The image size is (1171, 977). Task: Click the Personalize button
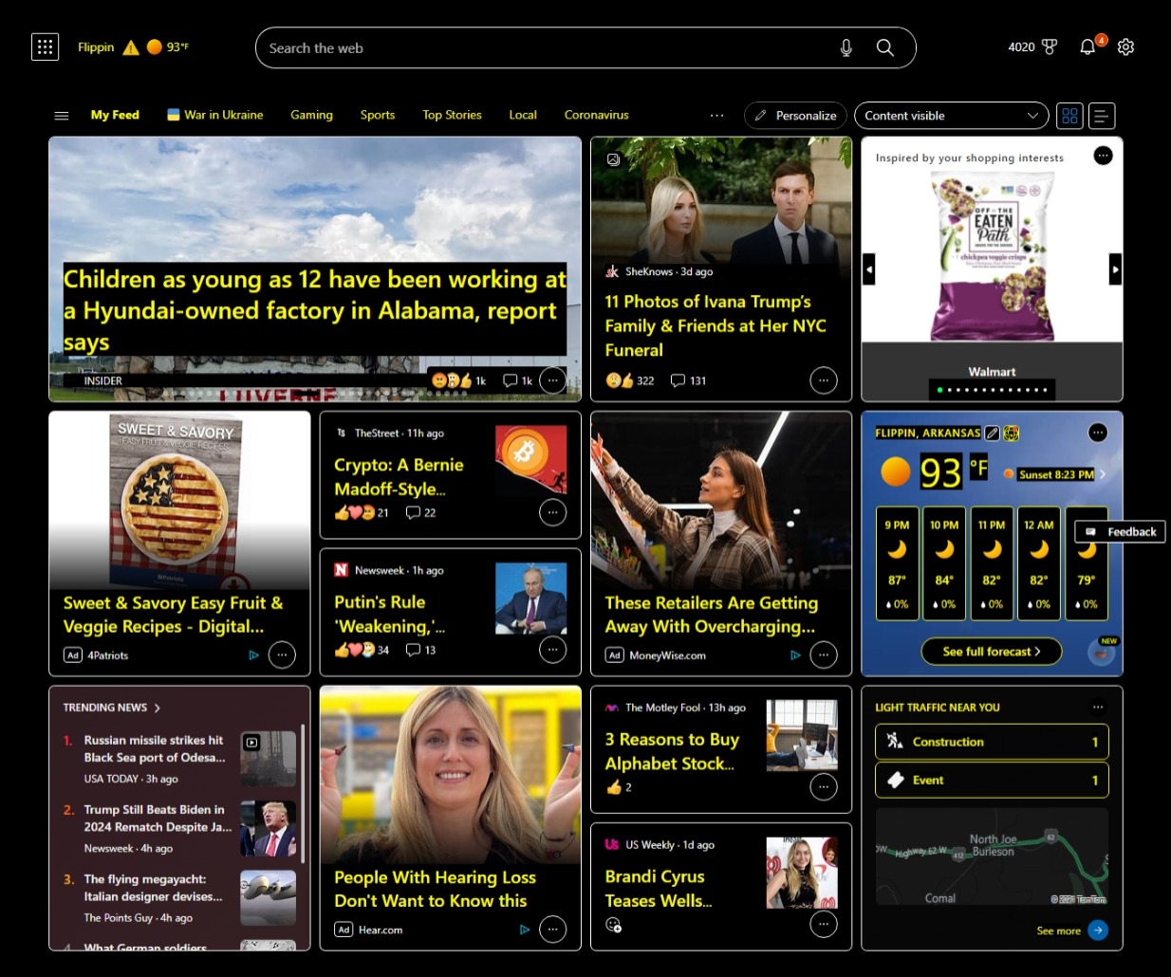point(795,116)
